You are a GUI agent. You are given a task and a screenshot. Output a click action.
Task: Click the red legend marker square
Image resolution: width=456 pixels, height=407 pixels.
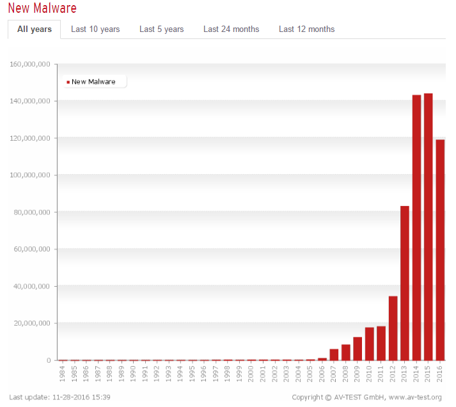coord(68,82)
